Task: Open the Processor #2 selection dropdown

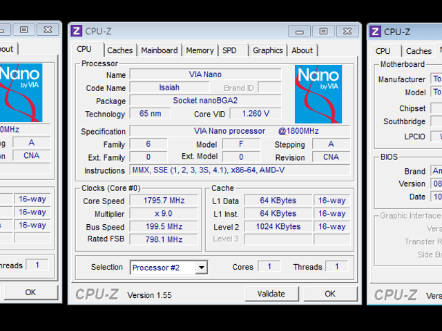Action: [x=202, y=268]
